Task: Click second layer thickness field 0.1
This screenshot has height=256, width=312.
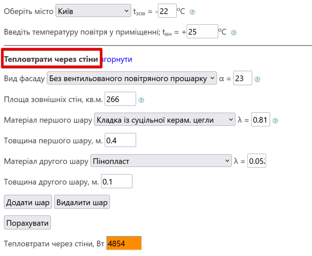Action: click(117, 182)
